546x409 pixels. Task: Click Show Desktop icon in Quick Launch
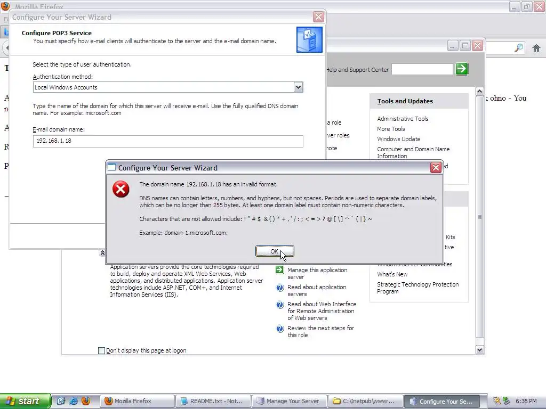pos(61,401)
